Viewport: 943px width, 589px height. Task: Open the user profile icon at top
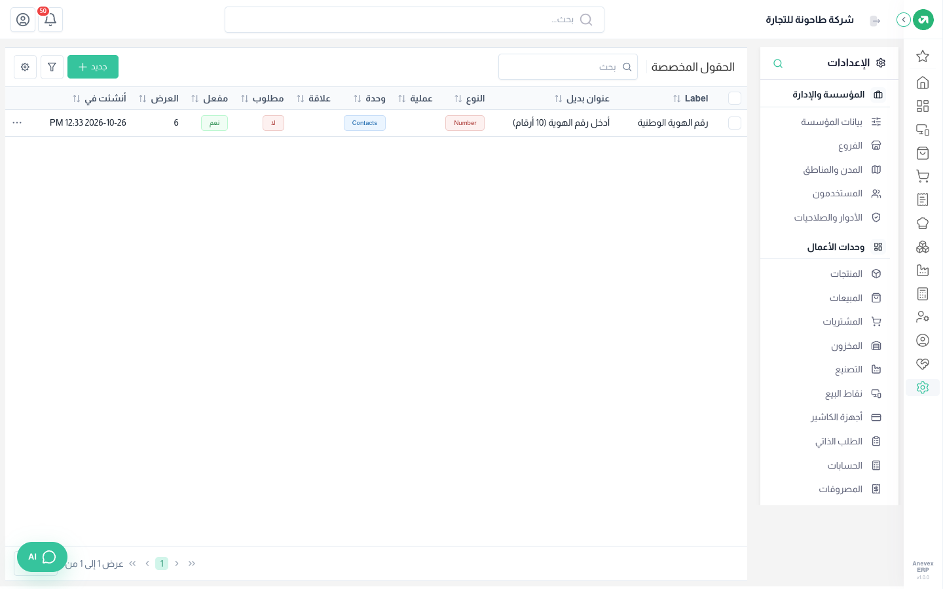(23, 20)
